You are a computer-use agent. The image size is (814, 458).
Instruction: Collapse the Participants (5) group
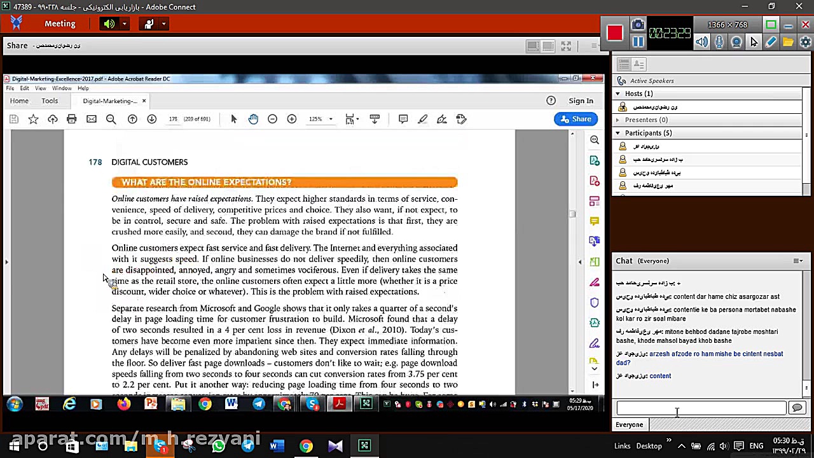click(617, 133)
